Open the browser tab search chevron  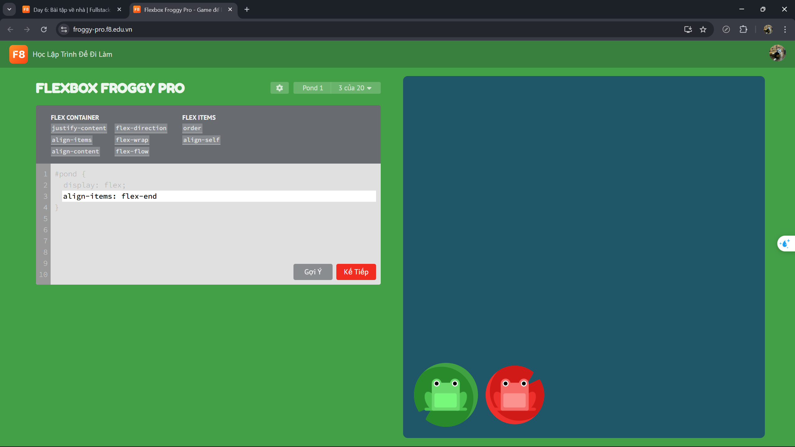pyautogui.click(x=9, y=9)
